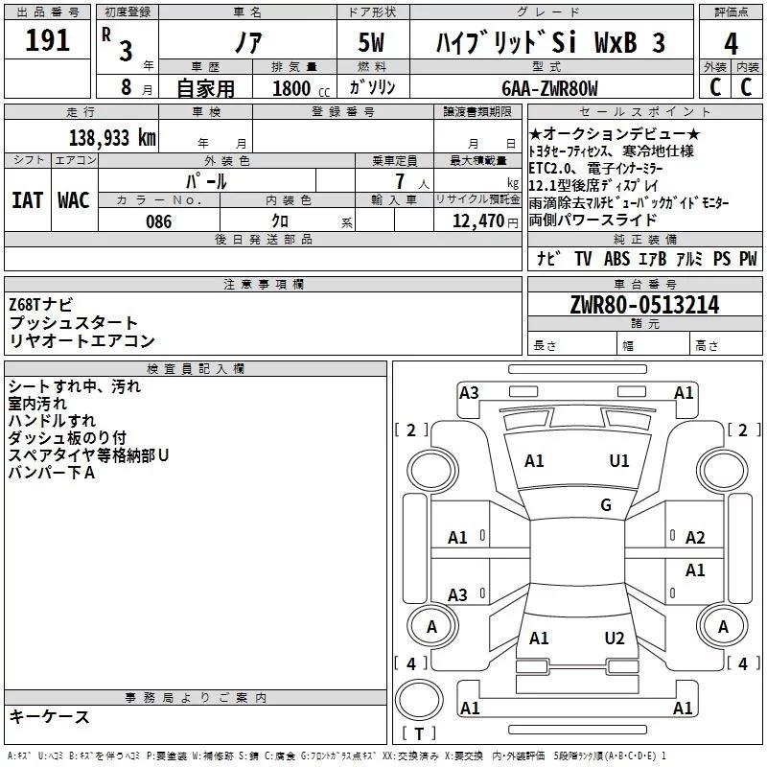Viewport: 767px width, 767px height.
Task: Click the 検査員記入欄 section header
Action: (x=196, y=369)
